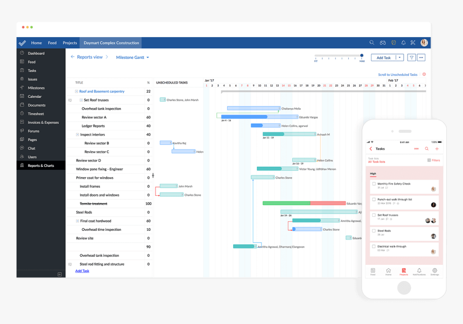Switch to the Projects tab
Image resolution: width=463 pixels, height=324 pixels.
tap(69, 43)
